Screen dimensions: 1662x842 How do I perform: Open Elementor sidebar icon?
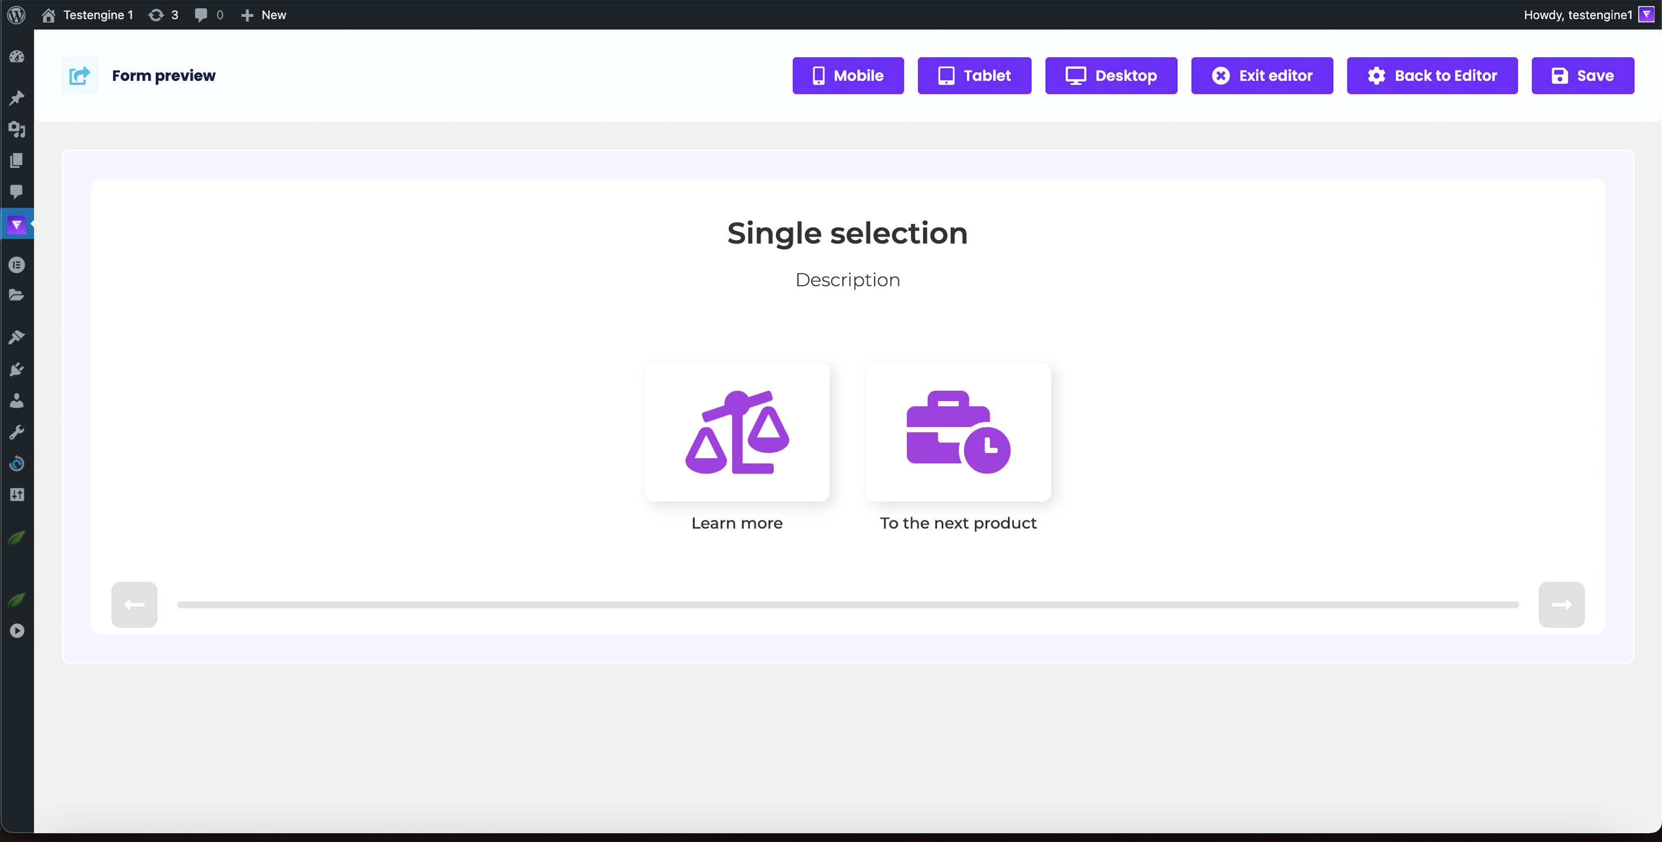[17, 264]
